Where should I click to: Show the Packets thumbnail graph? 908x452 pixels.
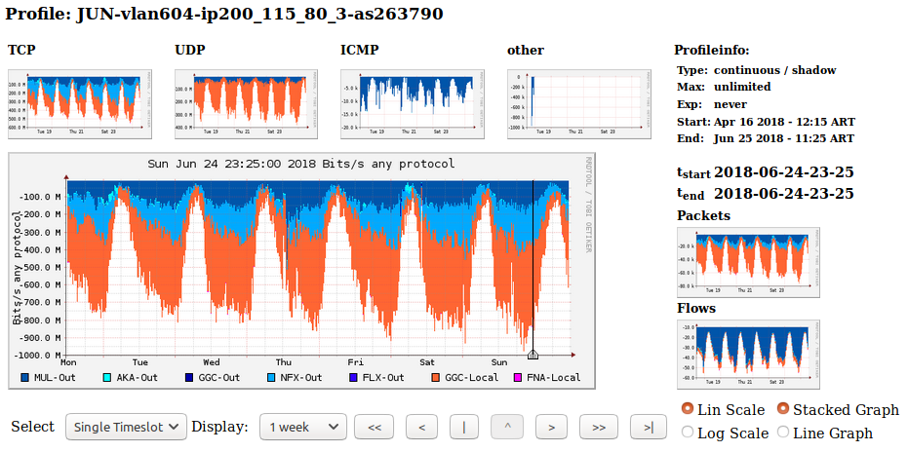point(748,263)
